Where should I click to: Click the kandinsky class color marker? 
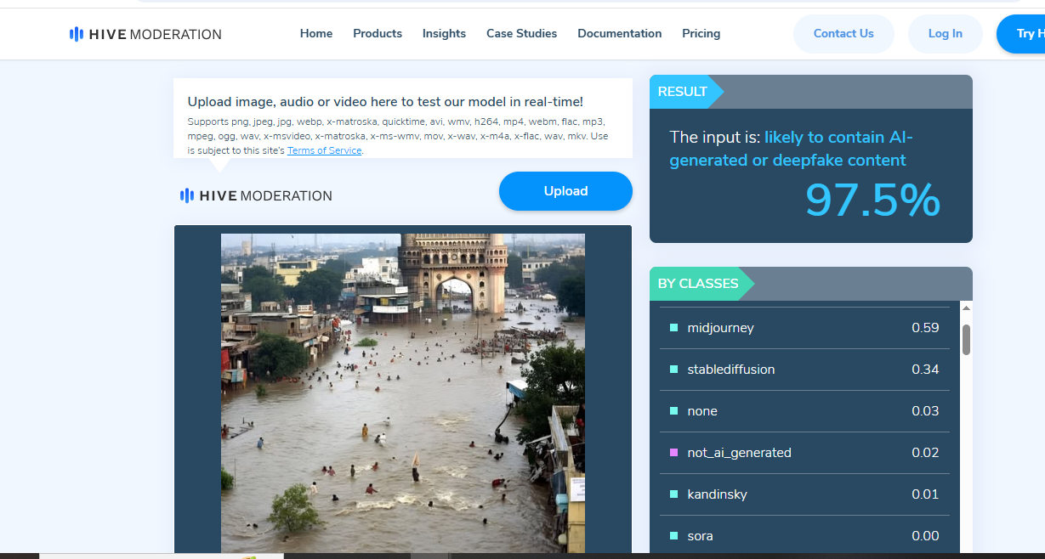coord(674,494)
